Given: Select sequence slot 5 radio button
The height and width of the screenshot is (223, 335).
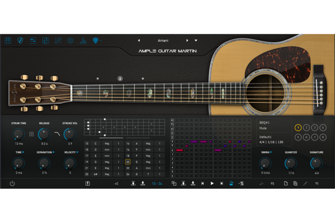Looking at the screenshot, I should pos(298,137).
